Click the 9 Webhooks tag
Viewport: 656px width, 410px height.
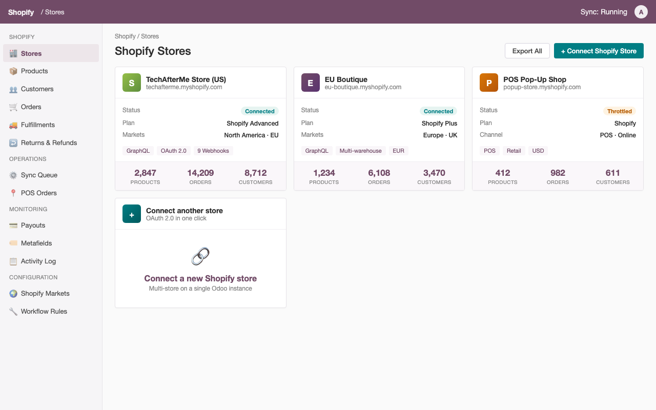click(x=213, y=151)
